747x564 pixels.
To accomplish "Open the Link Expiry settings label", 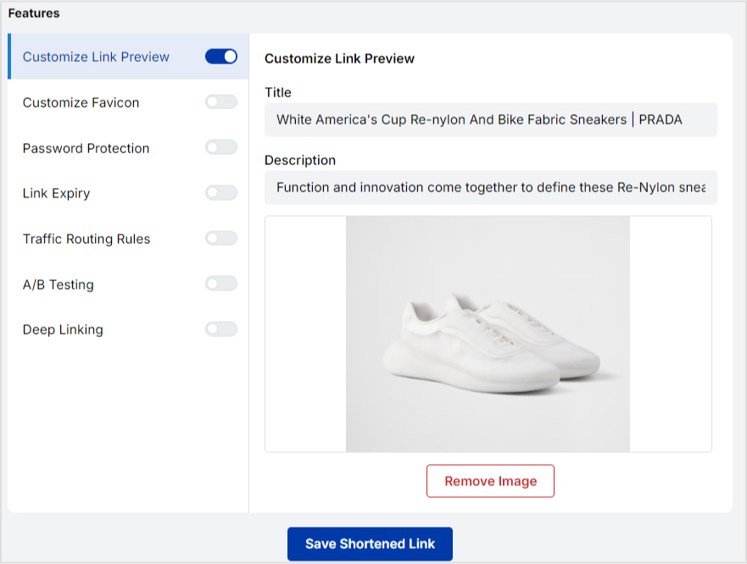I will (56, 193).
